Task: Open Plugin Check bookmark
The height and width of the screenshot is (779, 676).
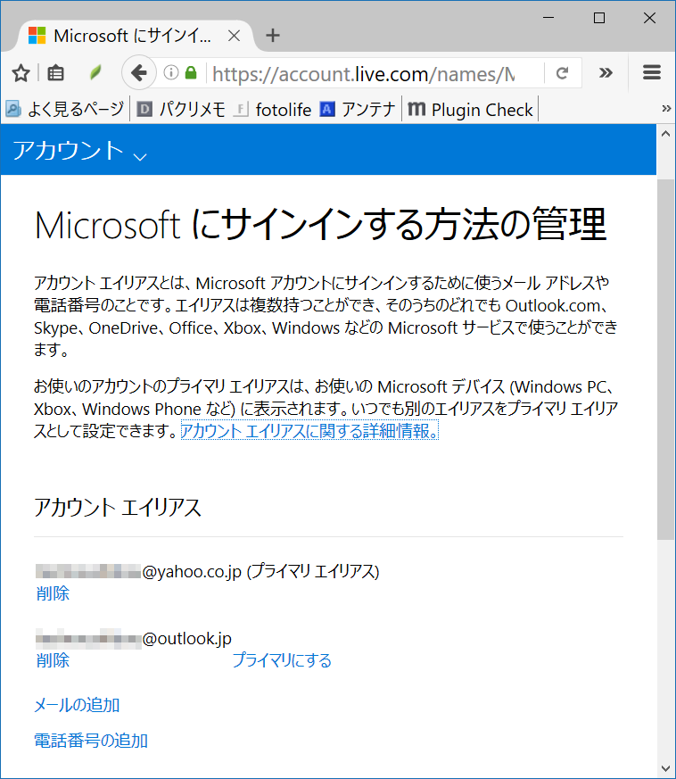Action: click(470, 109)
